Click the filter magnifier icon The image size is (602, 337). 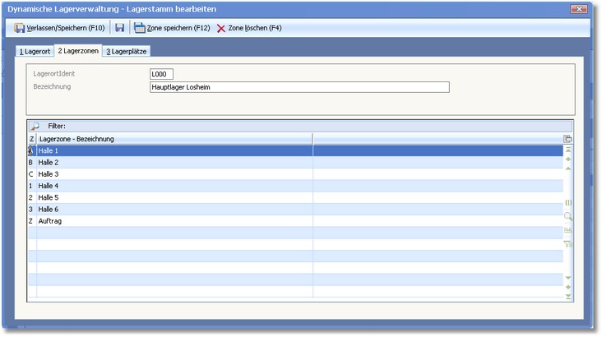click(35, 126)
